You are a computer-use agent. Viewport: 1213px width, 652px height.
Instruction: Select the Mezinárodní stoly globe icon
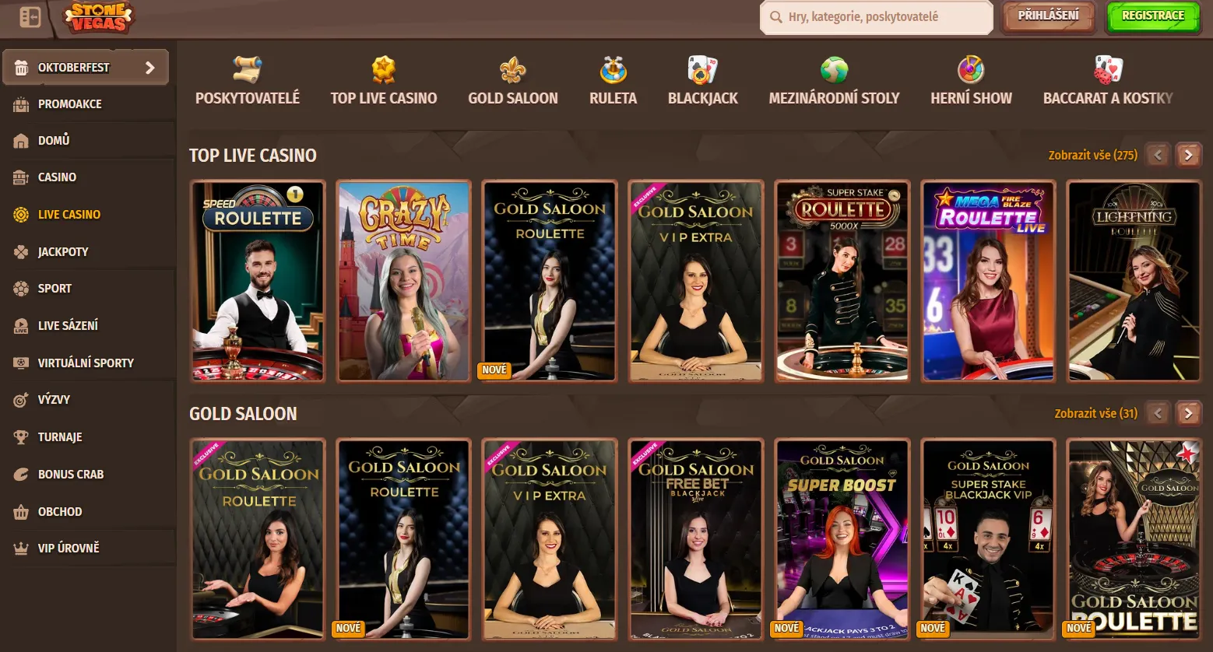pyautogui.click(x=834, y=71)
